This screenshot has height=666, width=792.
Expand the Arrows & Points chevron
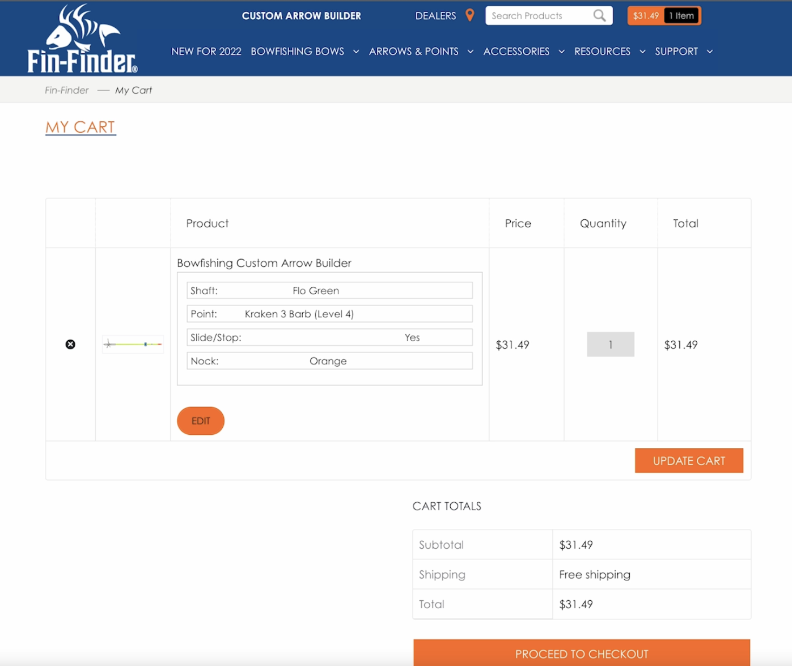[471, 52]
